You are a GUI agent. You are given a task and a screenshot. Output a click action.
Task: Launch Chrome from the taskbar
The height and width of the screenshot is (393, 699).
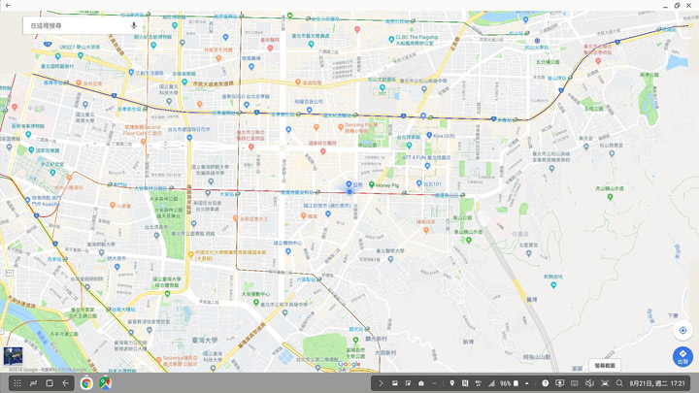86,383
